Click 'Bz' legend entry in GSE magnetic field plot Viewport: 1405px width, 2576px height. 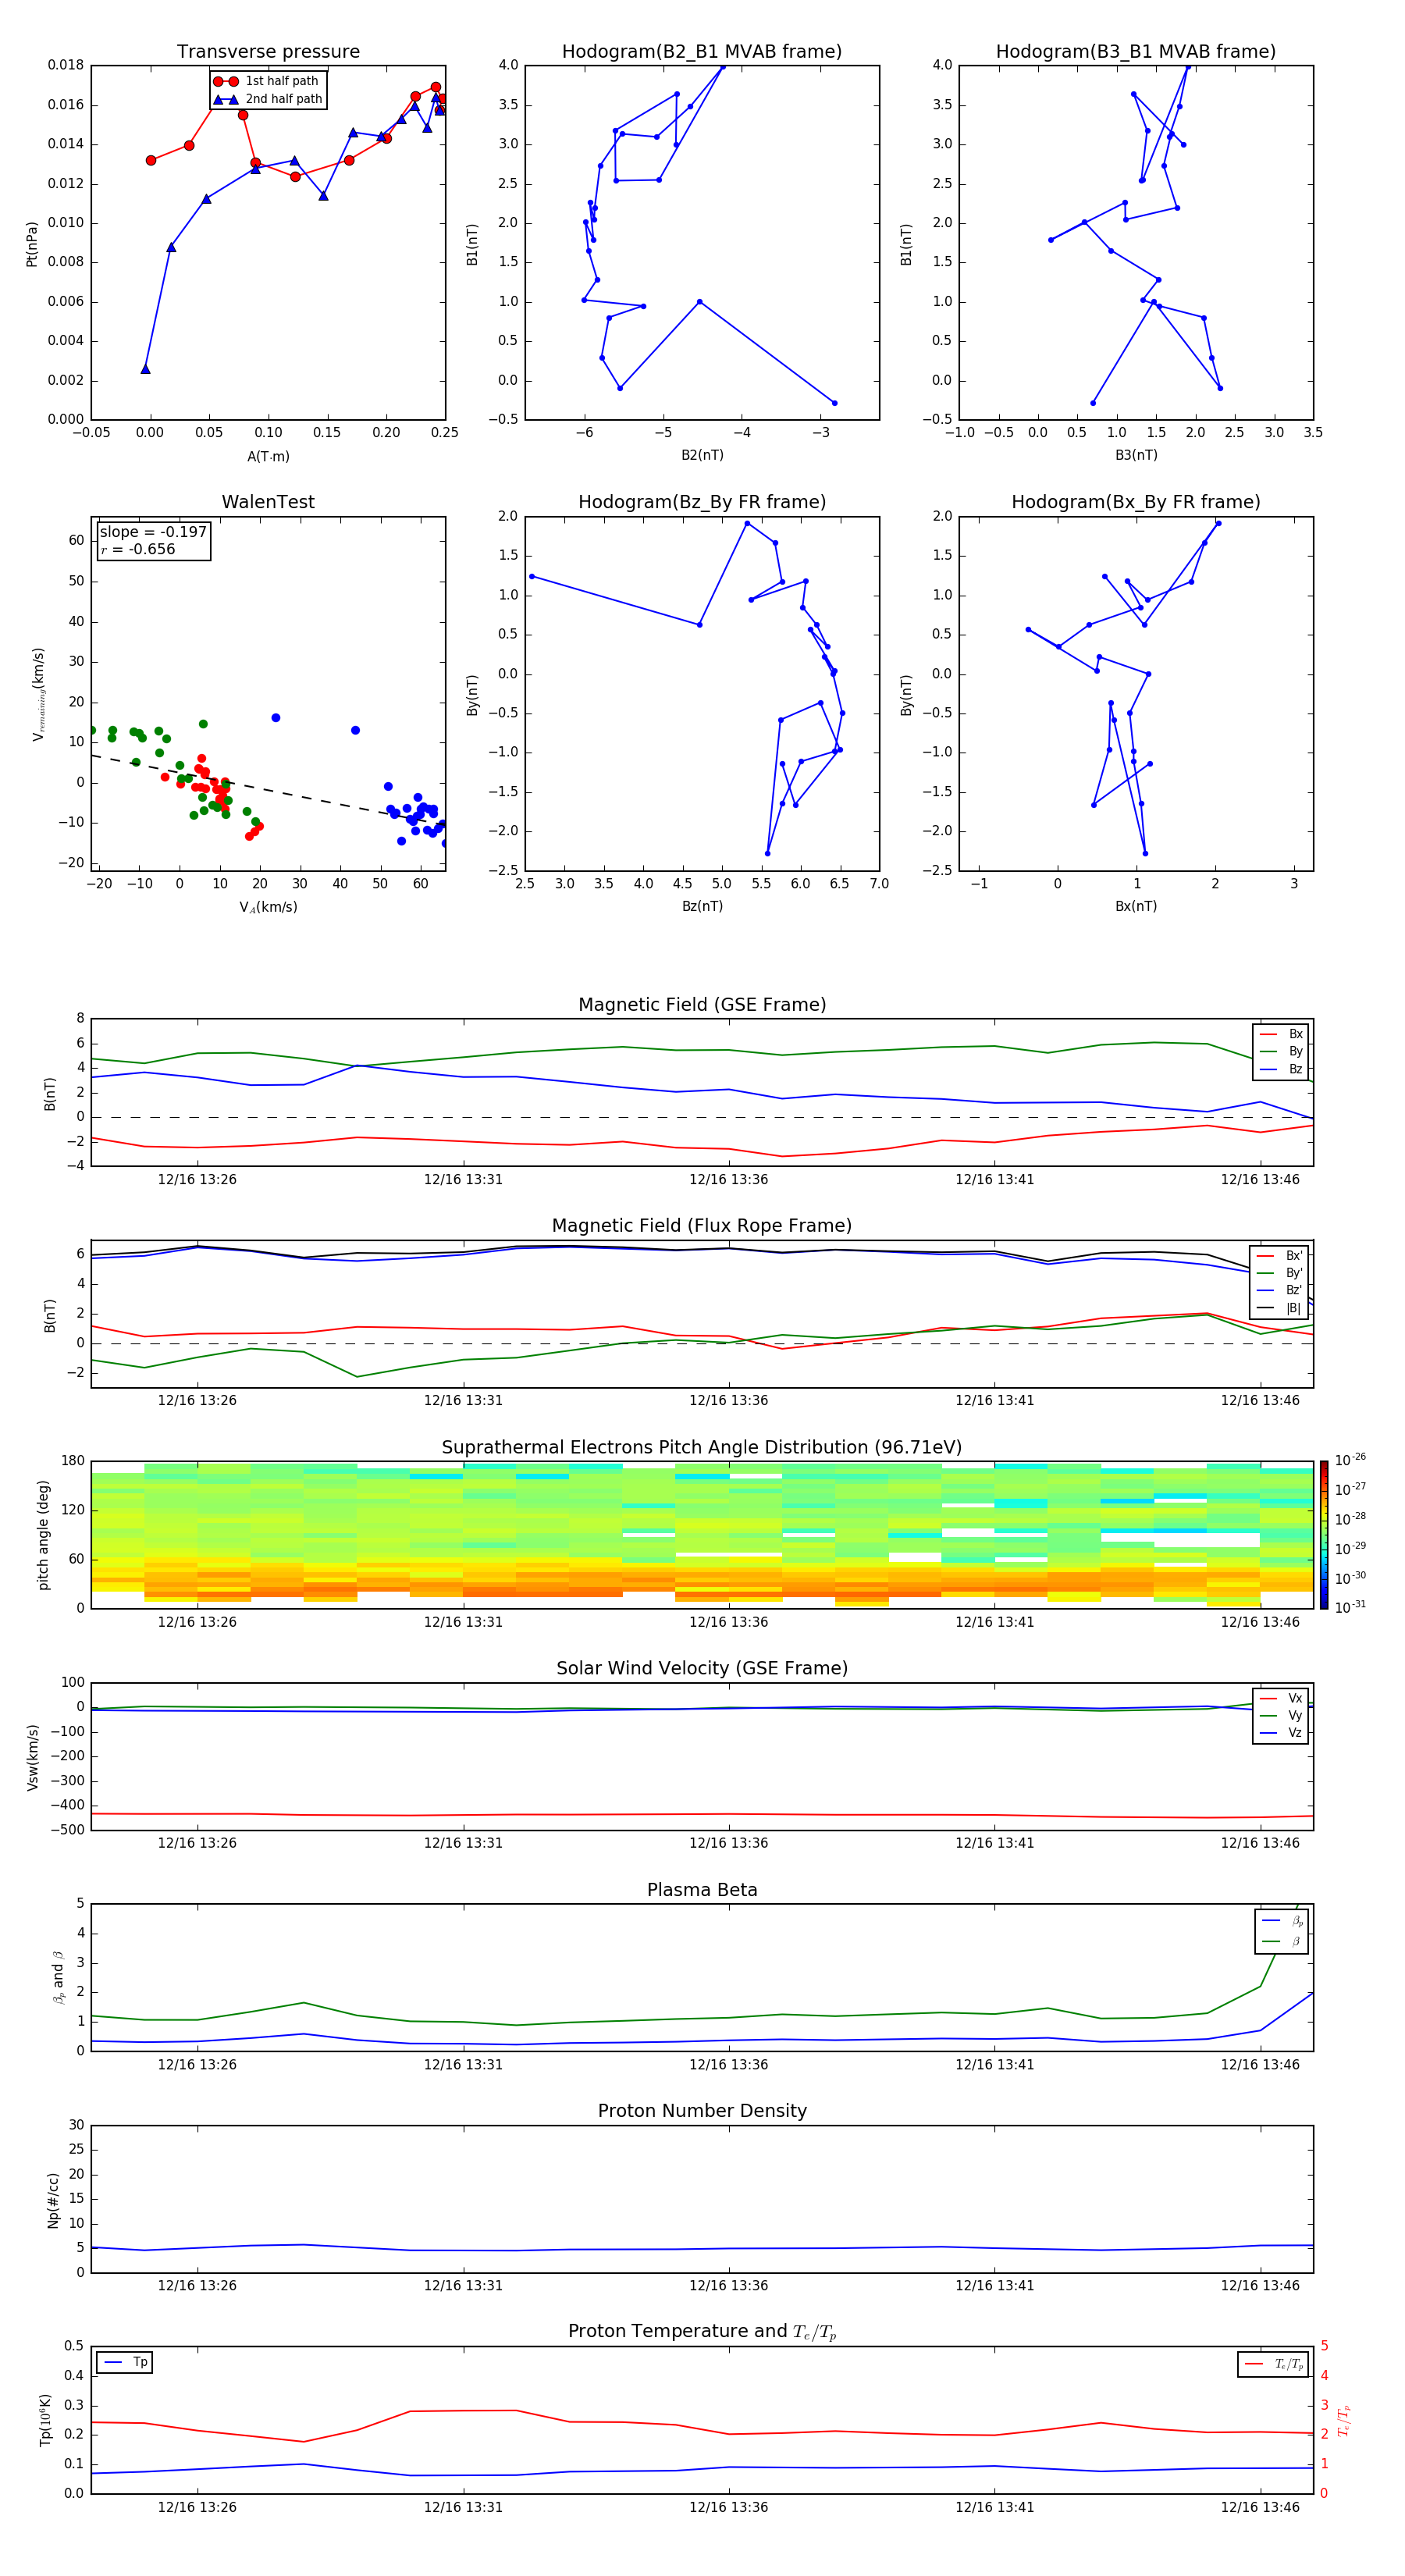pos(1282,1069)
